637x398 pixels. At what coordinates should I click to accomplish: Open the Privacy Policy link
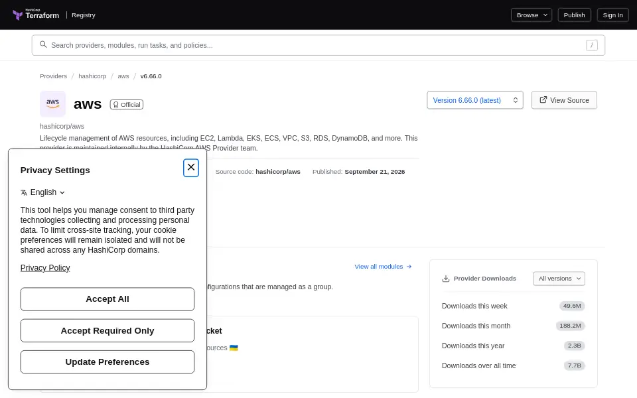point(45,267)
